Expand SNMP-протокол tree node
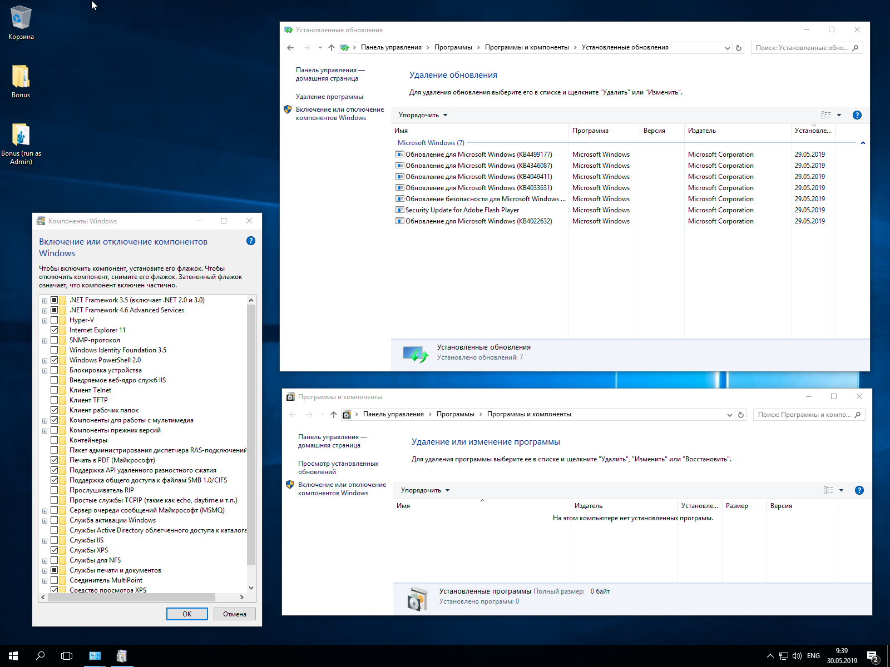Image resolution: width=890 pixels, height=667 pixels. click(x=44, y=341)
